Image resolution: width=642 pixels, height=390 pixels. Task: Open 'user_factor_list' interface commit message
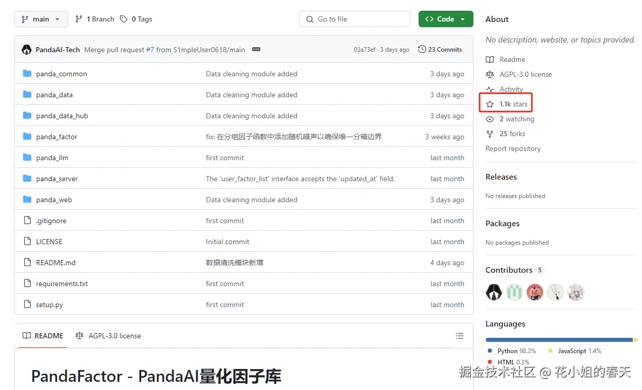[x=300, y=179]
